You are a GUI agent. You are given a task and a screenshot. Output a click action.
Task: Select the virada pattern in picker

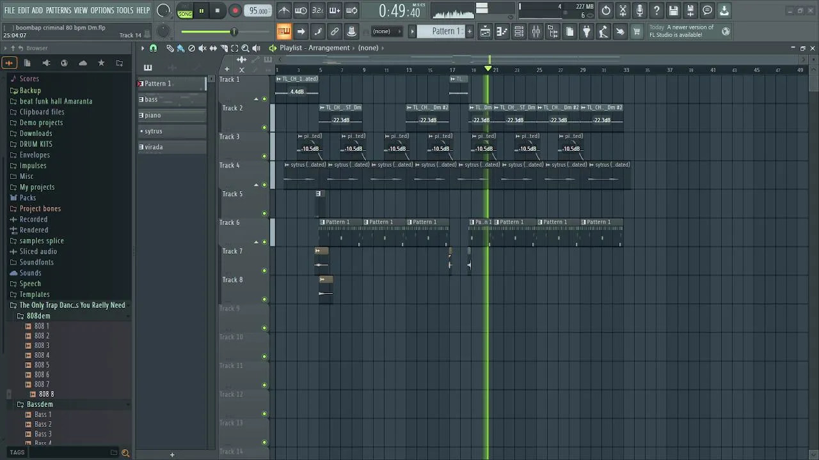[x=172, y=147]
